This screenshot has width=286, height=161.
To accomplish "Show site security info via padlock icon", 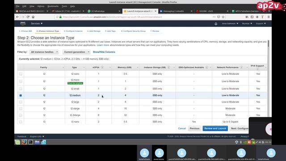I will 61,17.
